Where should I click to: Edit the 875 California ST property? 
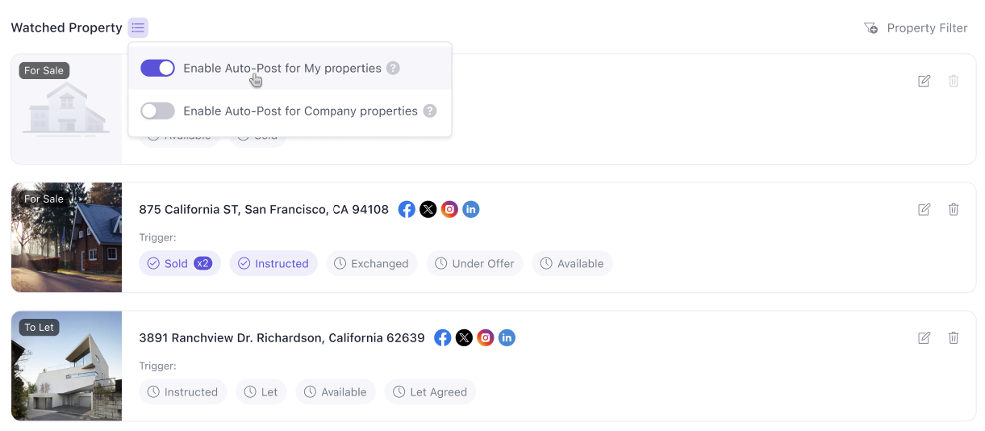coord(924,210)
